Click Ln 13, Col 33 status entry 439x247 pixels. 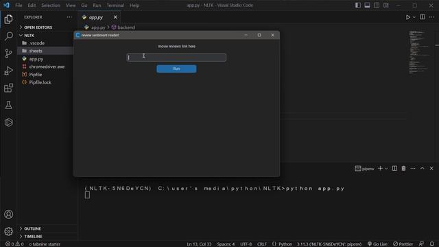199,244
